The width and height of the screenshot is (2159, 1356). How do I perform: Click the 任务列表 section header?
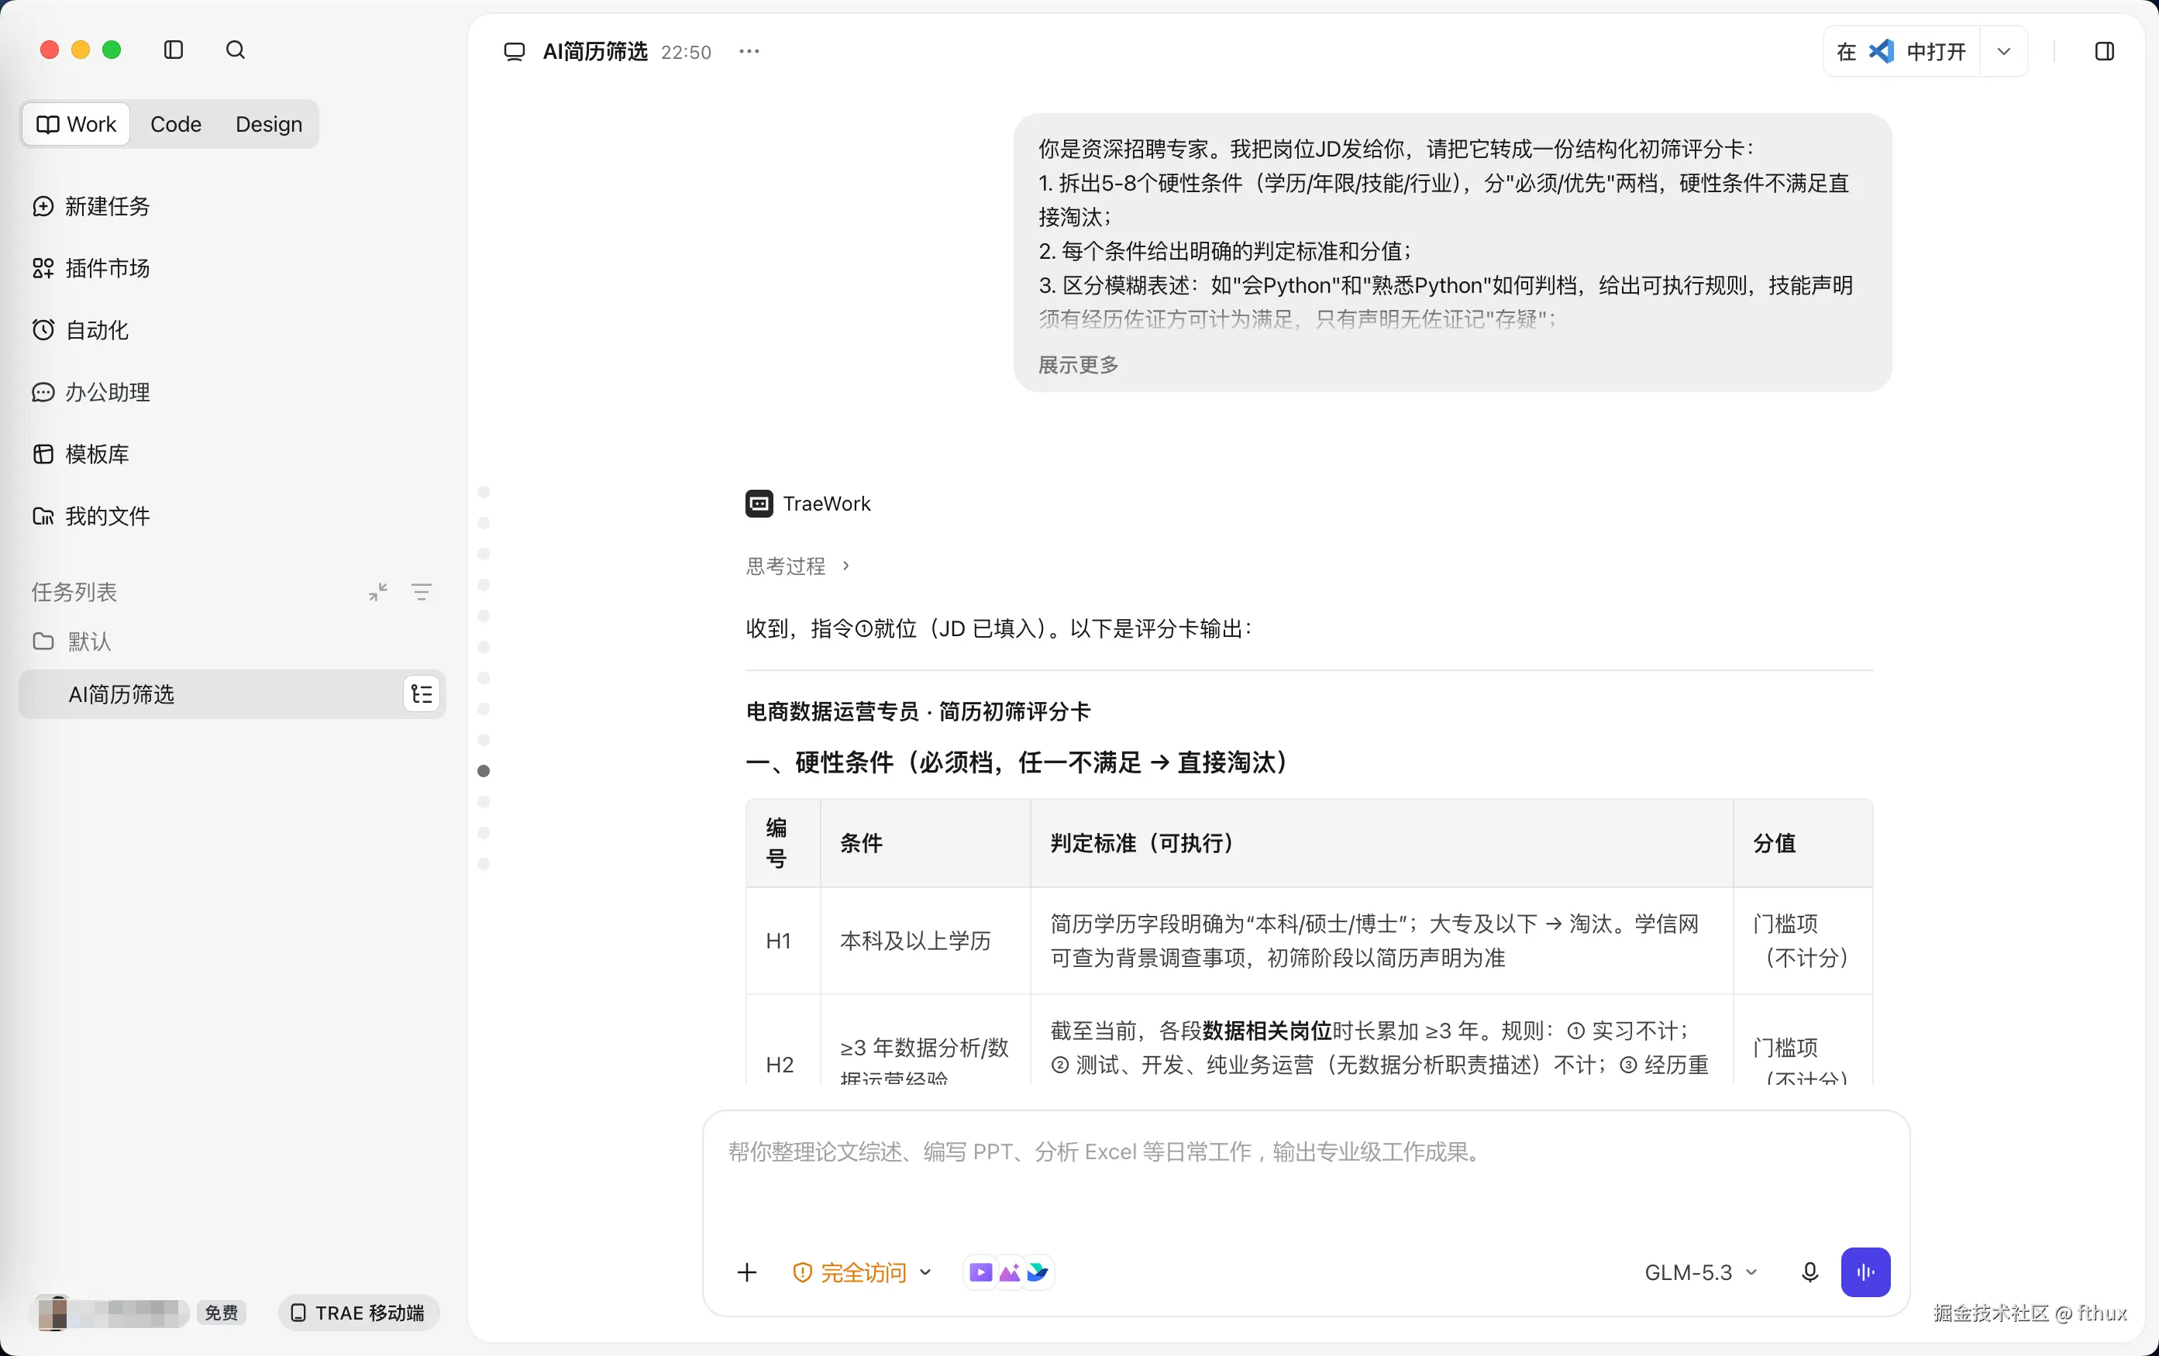pyautogui.click(x=74, y=591)
